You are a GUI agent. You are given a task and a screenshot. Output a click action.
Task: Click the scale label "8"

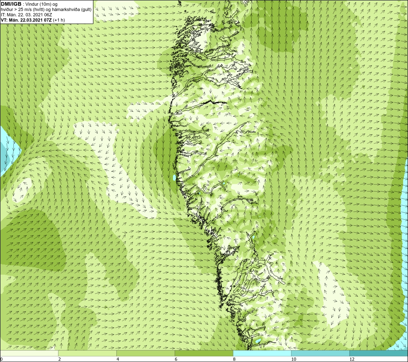point(235,360)
